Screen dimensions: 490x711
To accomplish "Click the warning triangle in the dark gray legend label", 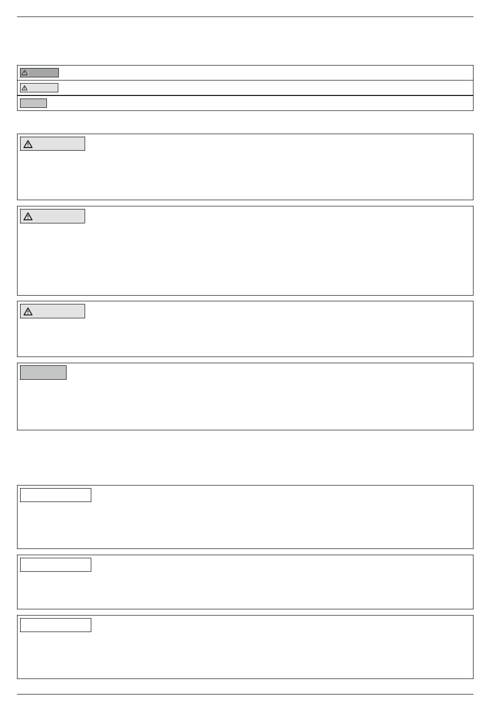I will (24, 73).
